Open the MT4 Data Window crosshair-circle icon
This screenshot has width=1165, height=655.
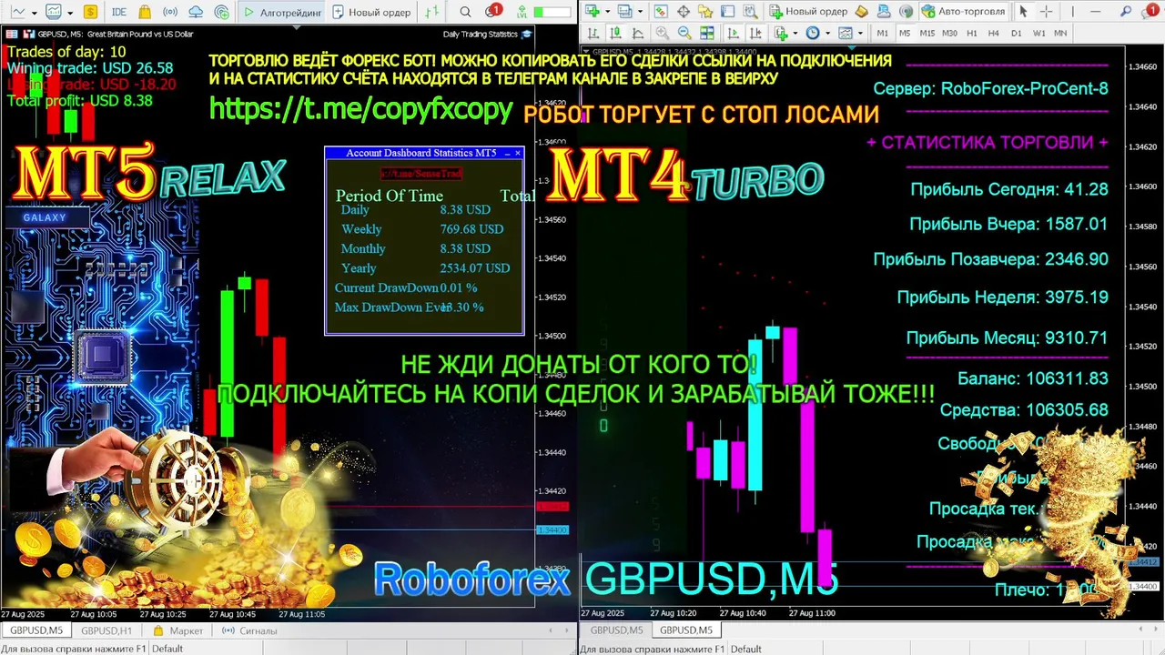(x=684, y=11)
